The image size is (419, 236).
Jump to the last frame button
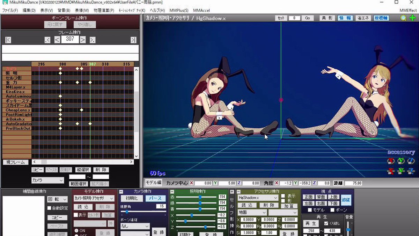click(x=133, y=40)
